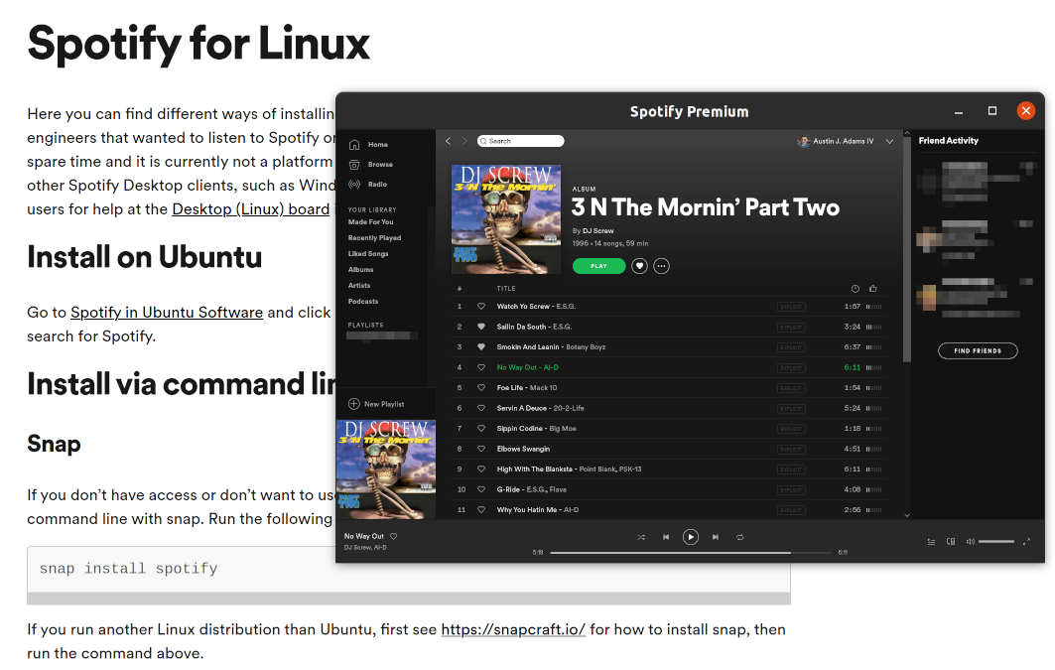The image size is (1055, 670).
Task: Click the "snap install spotify" command text
Action: pyautogui.click(x=128, y=569)
